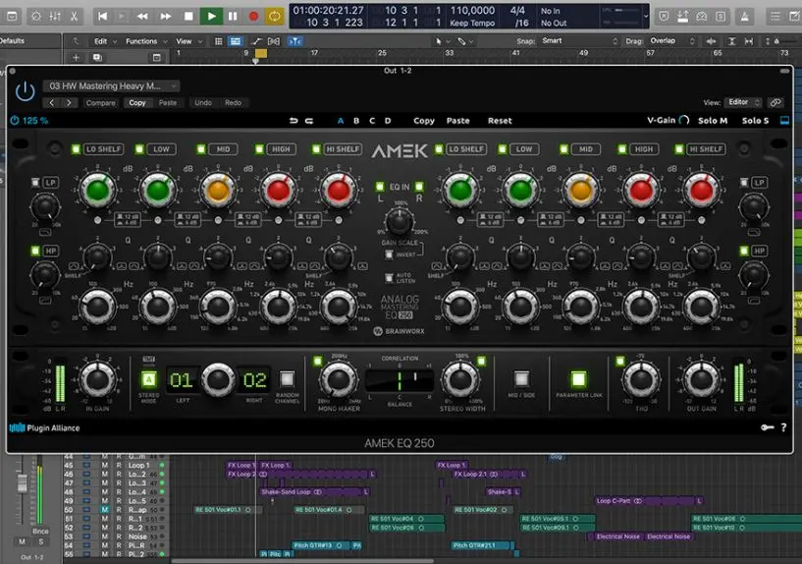The image size is (802, 564).
Task: Toggle the left channel HP filter switch
Action: [35, 251]
